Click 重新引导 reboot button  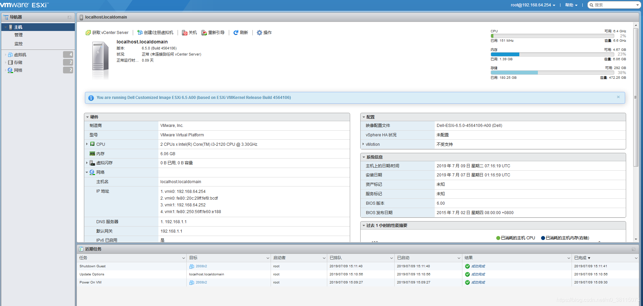[x=213, y=33]
